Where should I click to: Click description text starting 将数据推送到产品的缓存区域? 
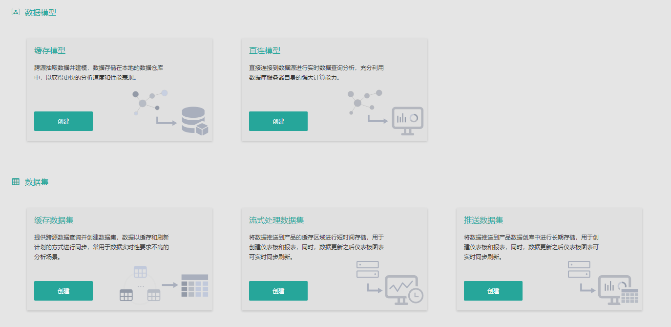tap(316, 247)
